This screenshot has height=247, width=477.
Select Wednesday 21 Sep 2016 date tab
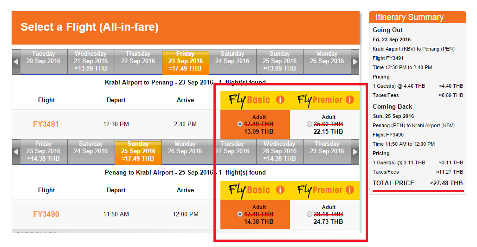(x=91, y=61)
